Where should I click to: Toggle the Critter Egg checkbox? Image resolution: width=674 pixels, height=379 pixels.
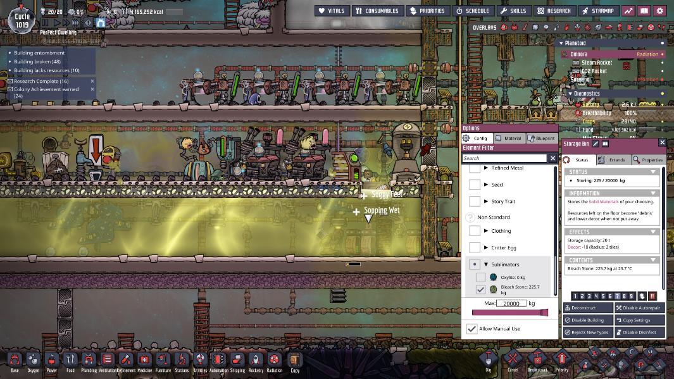474,247
